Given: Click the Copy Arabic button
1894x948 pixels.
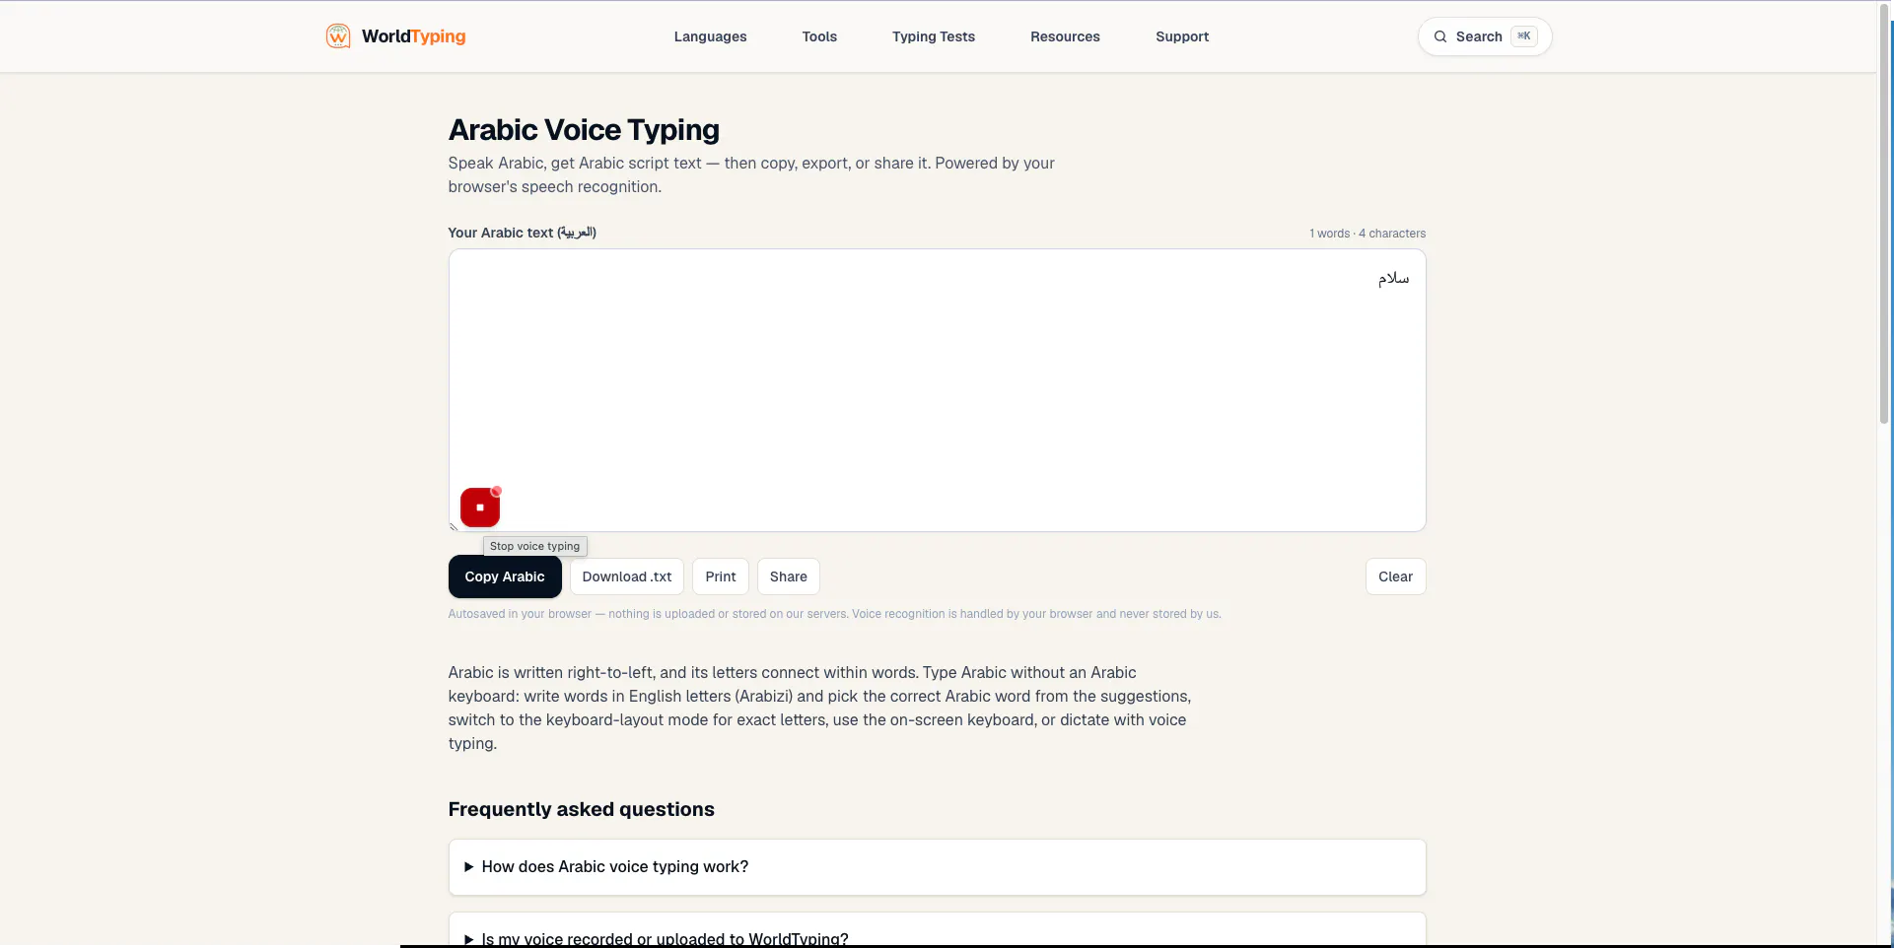Looking at the screenshot, I should (x=505, y=576).
